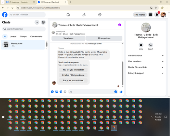
Task: Expand the Chat members section
Action: click(146, 62)
